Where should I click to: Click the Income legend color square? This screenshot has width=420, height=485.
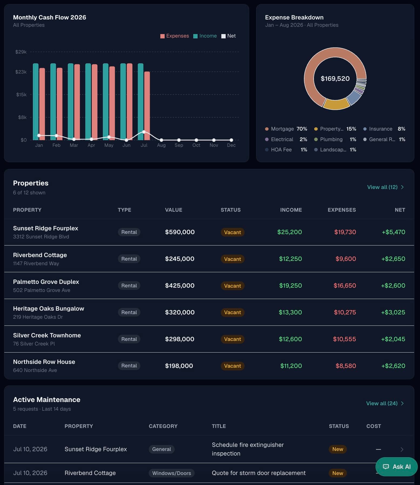pos(195,36)
